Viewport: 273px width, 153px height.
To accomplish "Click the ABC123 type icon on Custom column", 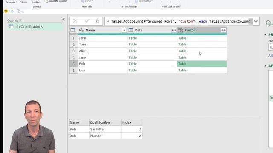I will pyautogui.click(x=180, y=30).
